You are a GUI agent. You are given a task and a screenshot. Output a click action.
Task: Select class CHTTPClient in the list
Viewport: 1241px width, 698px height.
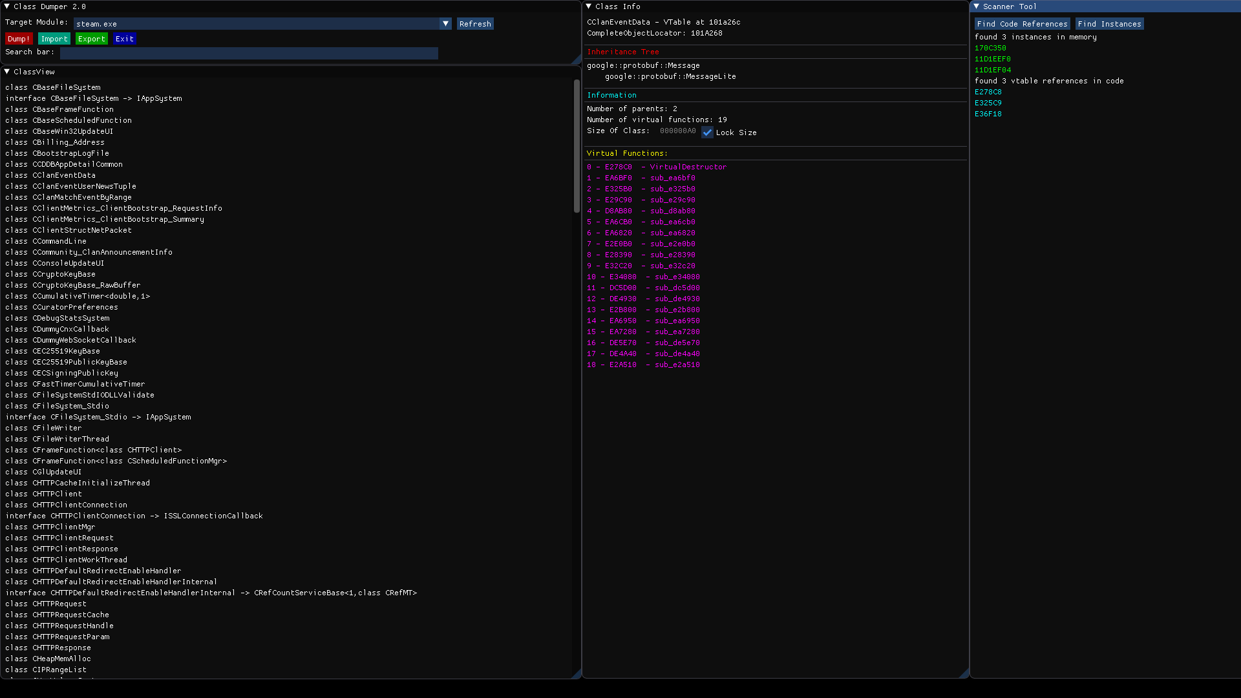click(x=58, y=494)
